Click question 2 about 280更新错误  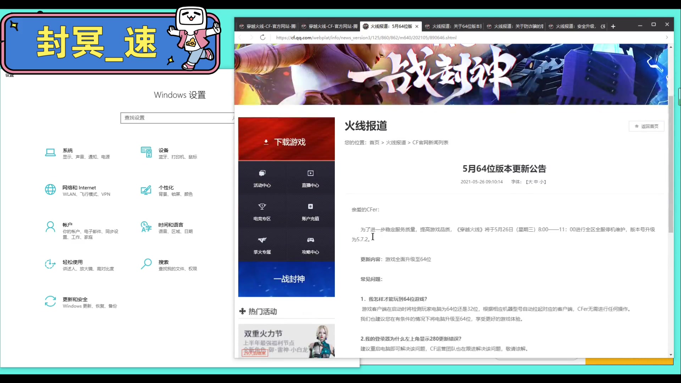pyautogui.click(x=411, y=339)
